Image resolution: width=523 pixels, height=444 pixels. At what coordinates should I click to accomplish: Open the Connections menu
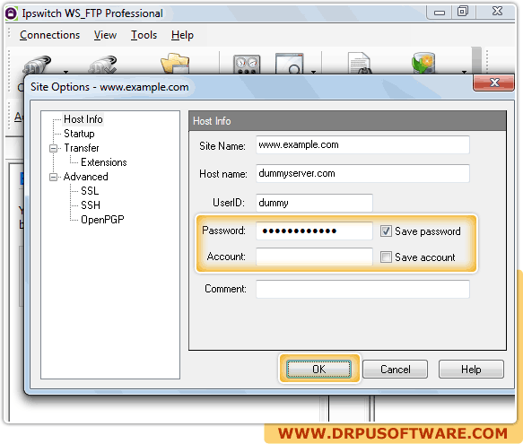click(x=49, y=35)
